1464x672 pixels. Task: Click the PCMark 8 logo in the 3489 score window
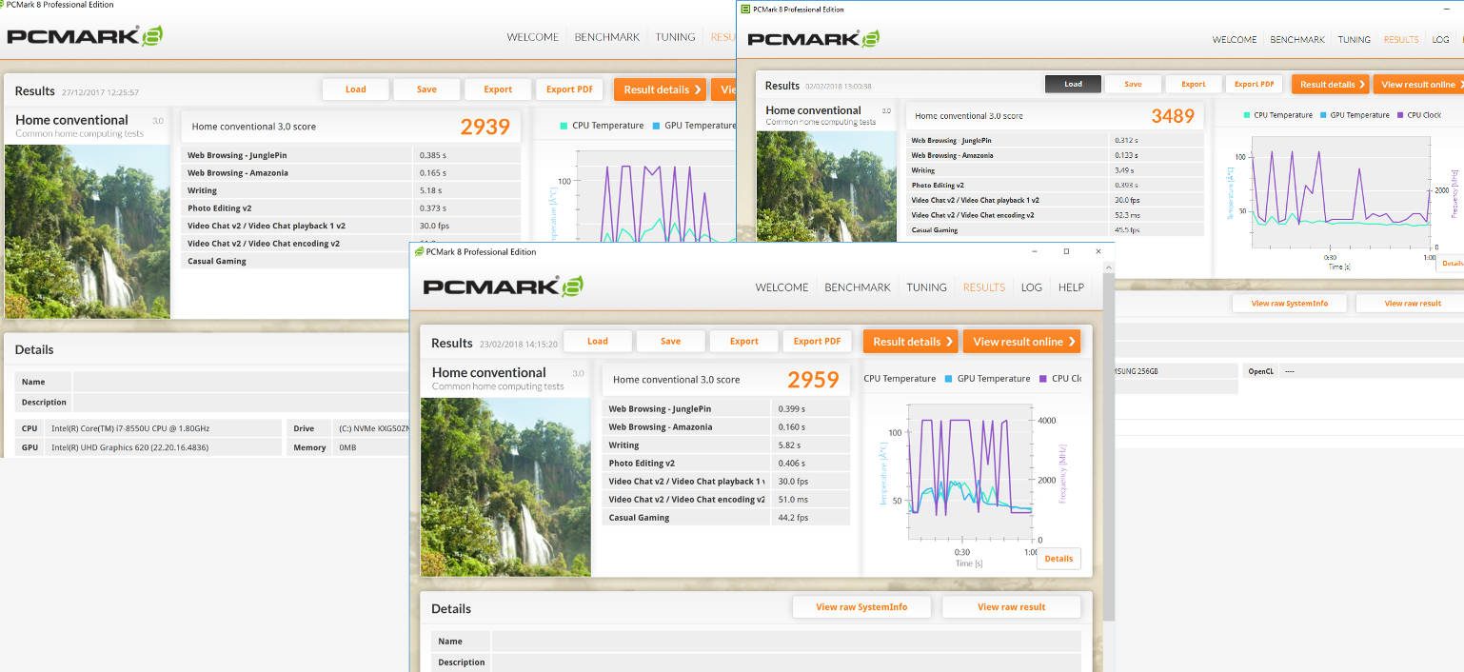coord(813,38)
